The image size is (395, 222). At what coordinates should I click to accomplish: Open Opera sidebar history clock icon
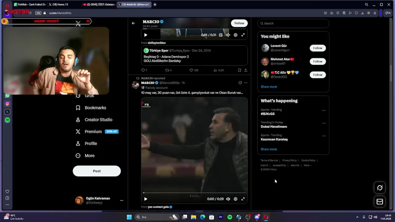(x=7, y=198)
